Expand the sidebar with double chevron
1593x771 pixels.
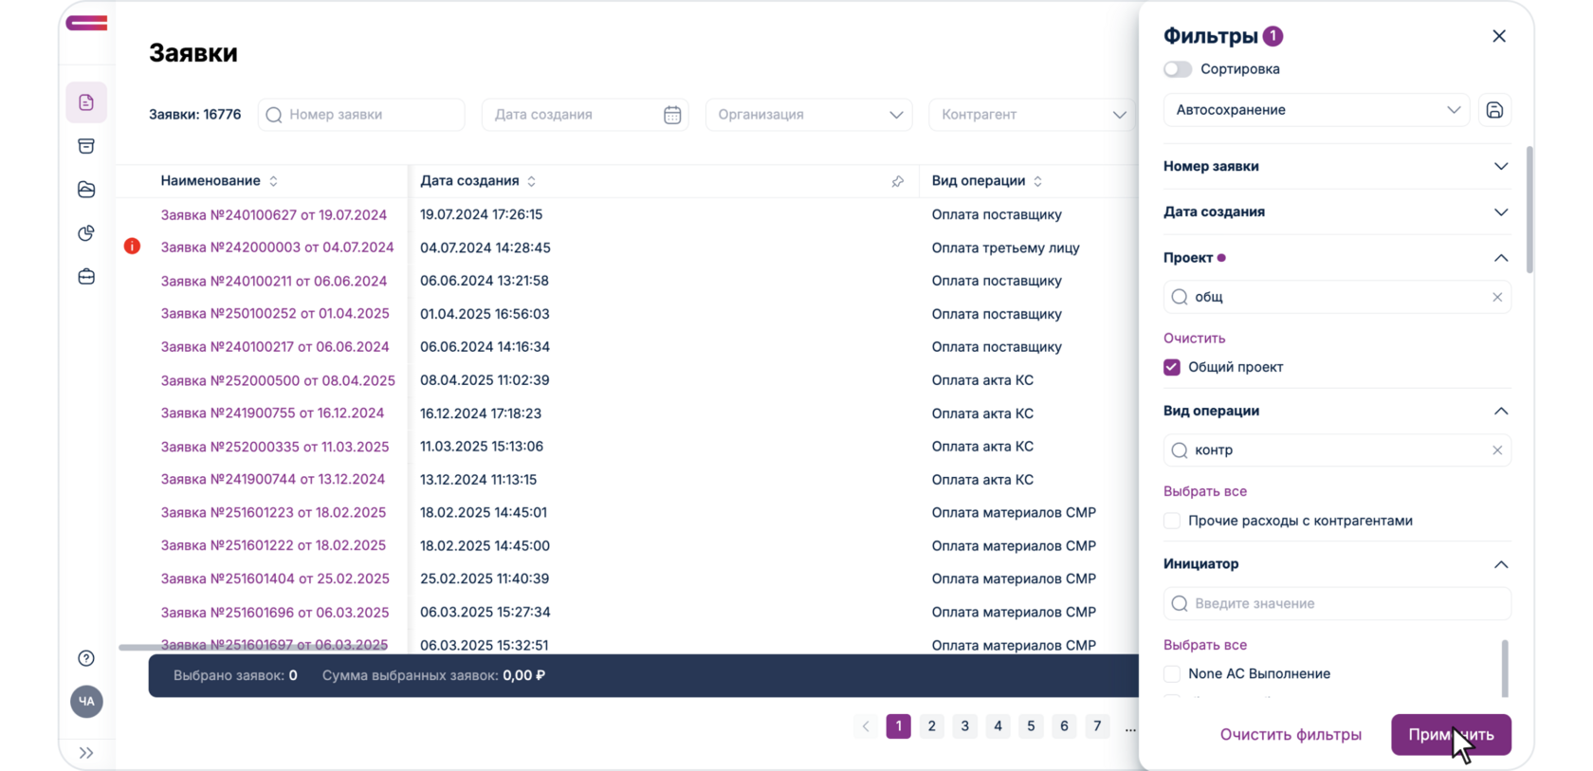pyautogui.click(x=86, y=753)
